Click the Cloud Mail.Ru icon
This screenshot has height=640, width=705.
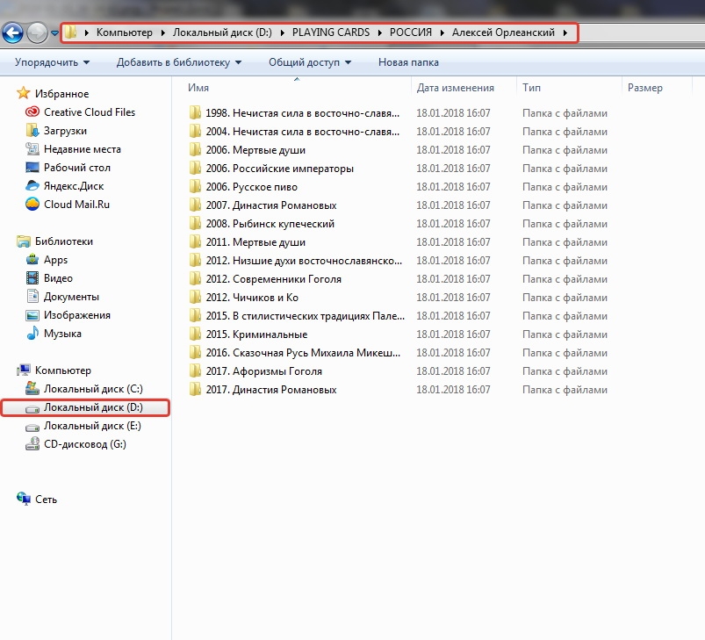pos(32,204)
